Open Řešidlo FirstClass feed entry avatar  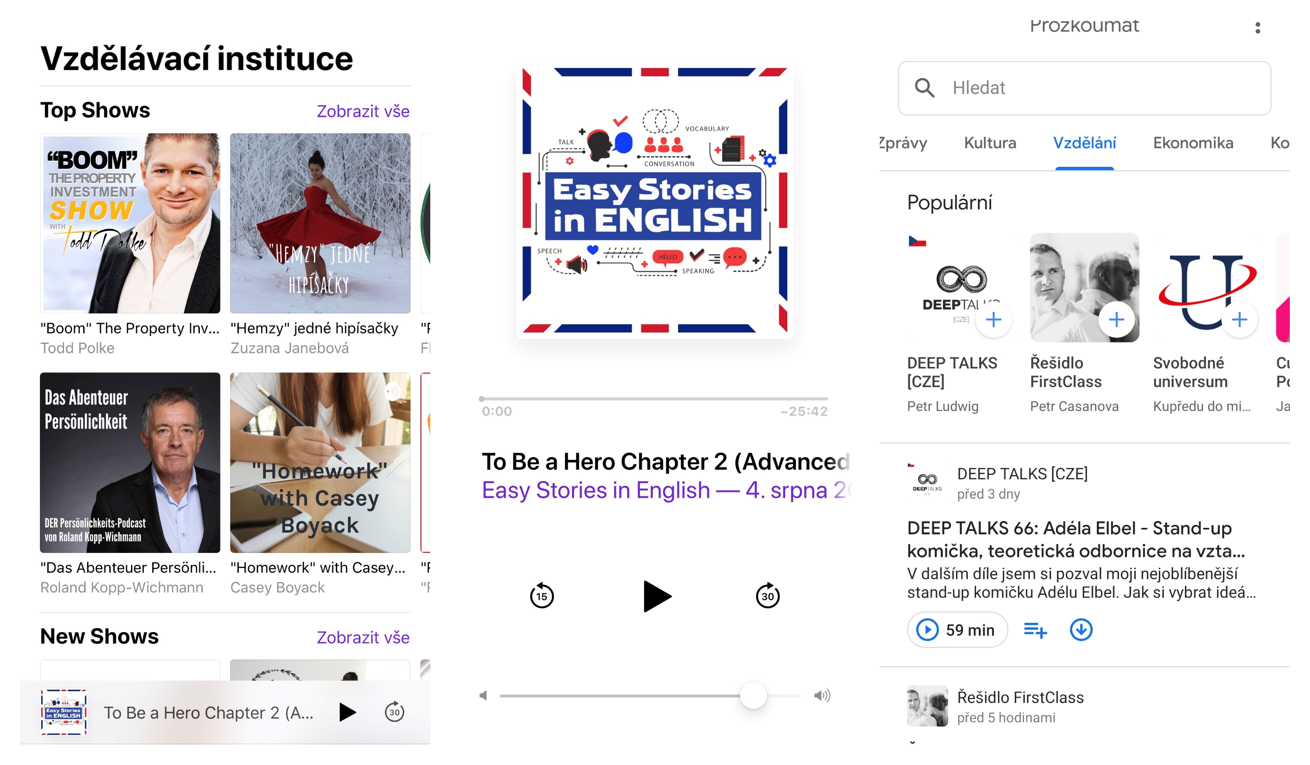pyautogui.click(x=927, y=706)
